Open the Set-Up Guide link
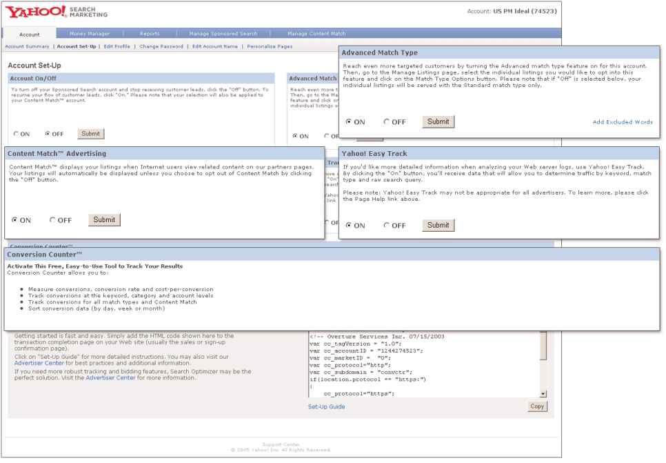The image size is (666, 463). tap(326, 406)
